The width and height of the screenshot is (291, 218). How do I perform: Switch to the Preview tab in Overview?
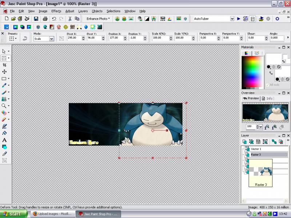coord(251,98)
